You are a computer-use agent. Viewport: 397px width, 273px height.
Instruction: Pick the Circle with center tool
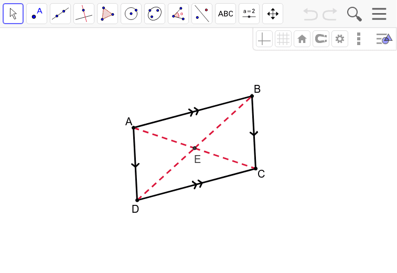pyautogui.click(x=131, y=14)
